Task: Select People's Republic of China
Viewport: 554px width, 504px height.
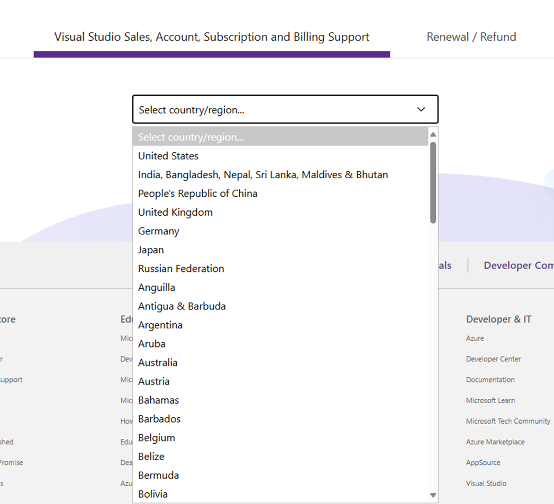Action: point(280,193)
